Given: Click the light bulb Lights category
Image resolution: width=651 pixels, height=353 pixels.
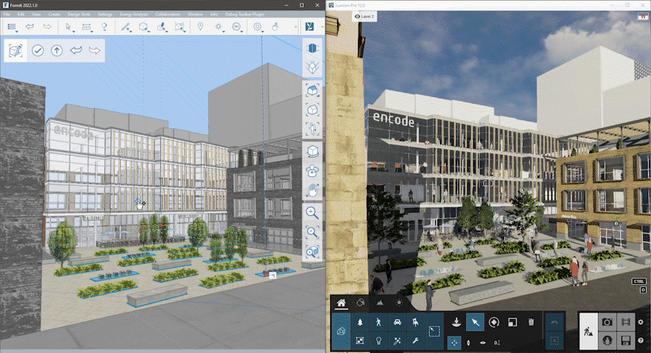Looking at the screenshot, I should [x=378, y=341].
